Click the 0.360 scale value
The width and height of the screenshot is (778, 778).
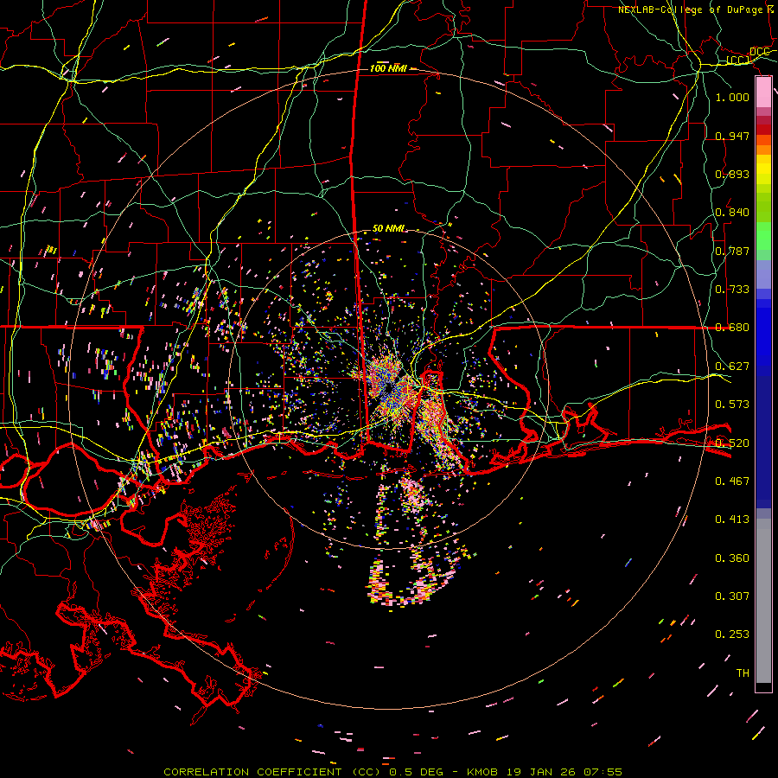click(732, 558)
